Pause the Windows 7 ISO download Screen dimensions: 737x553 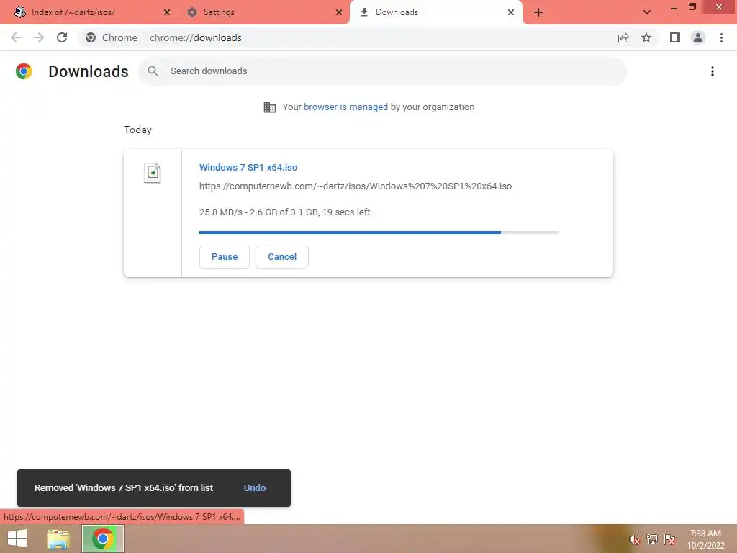(225, 257)
